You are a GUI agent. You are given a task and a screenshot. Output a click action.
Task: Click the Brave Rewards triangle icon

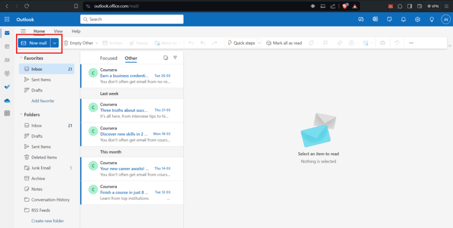coord(355,6)
